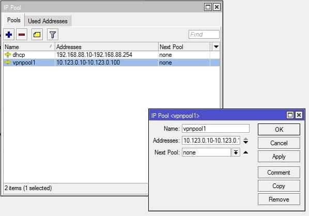309x216 pixels.
Task: Remove the selected pool with the red minus icon
Action: [x=22, y=35]
